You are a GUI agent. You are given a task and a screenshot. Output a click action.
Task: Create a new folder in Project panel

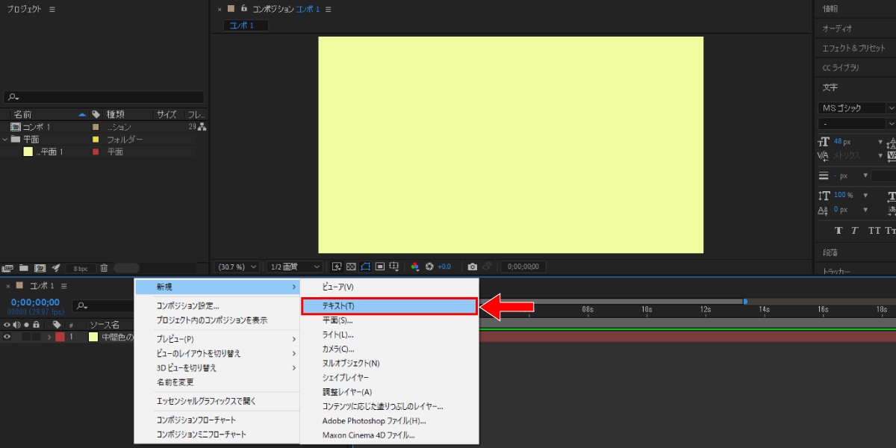(24, 267)
